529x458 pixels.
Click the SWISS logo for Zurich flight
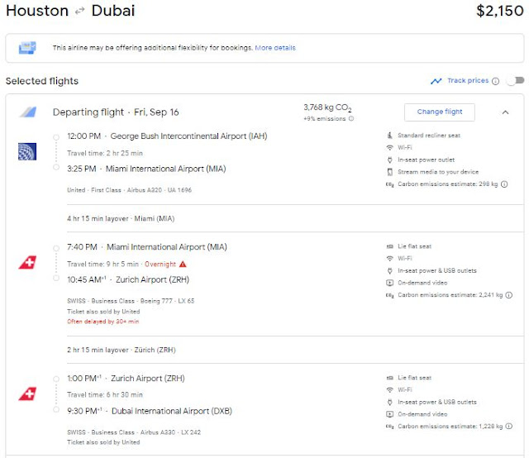pos(26,393)
